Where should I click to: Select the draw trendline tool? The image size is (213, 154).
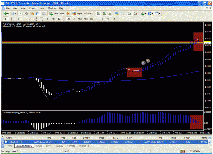tap(30, 19)
